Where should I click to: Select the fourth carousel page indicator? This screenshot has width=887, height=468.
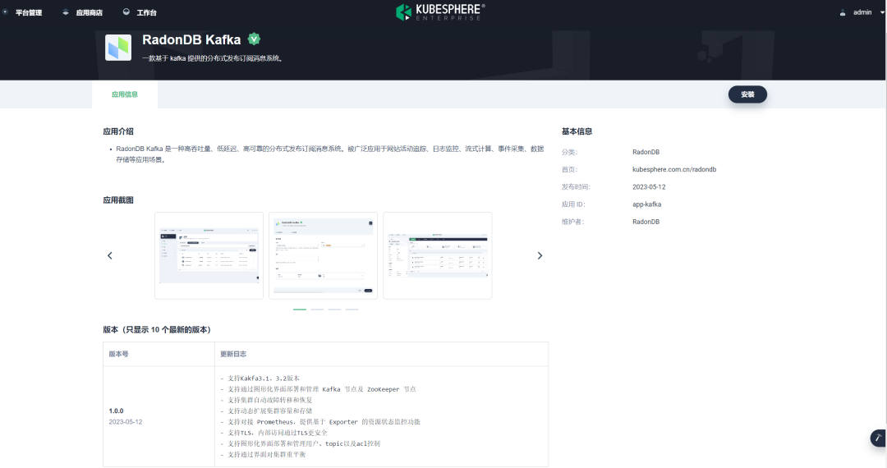[x=352, y=310]
